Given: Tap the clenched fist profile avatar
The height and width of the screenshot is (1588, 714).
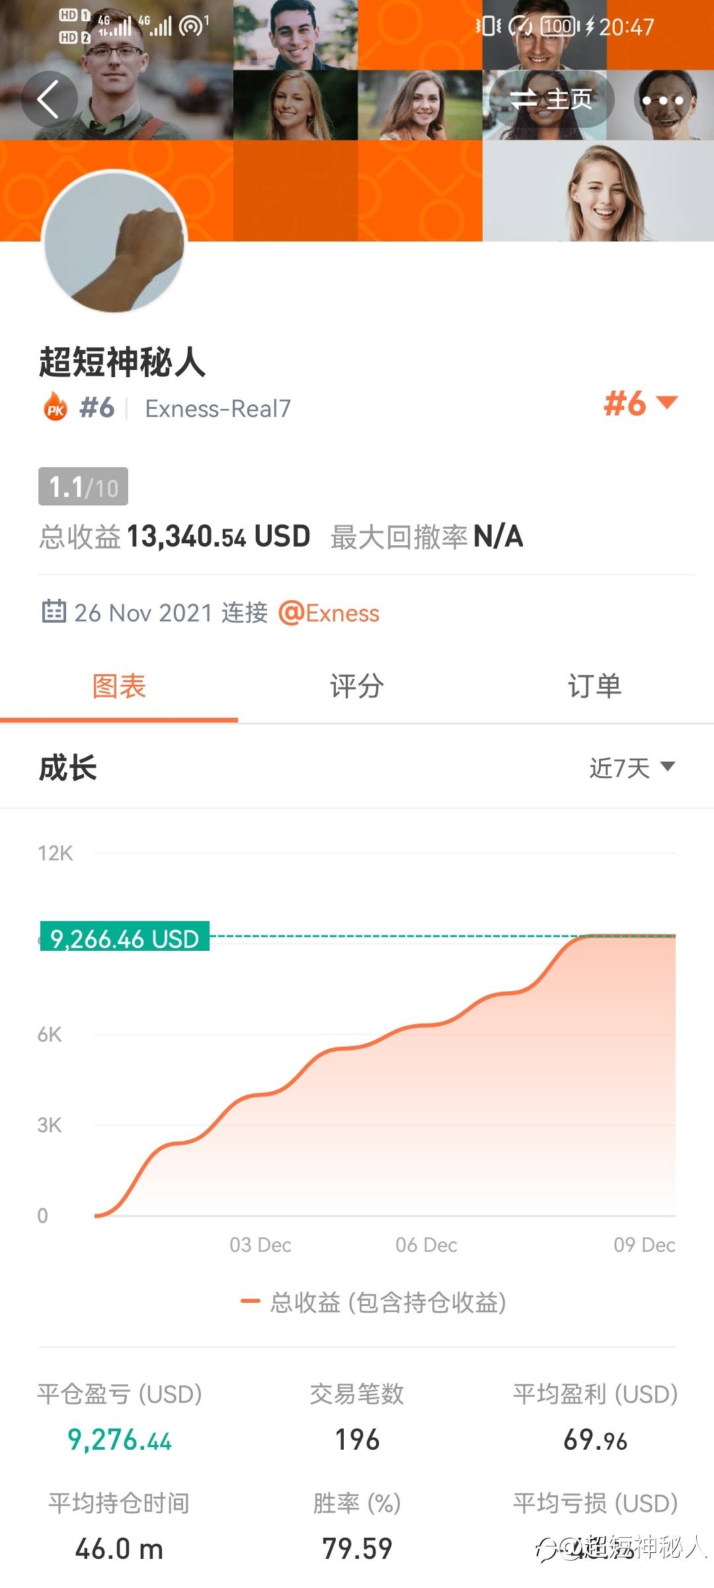Looking at the screenshot, I should [115, 242].
